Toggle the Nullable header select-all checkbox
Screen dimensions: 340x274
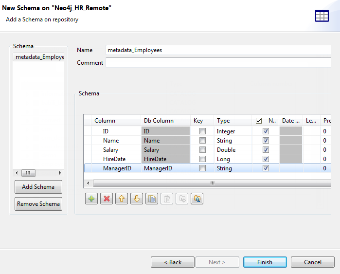click(259, 121)
